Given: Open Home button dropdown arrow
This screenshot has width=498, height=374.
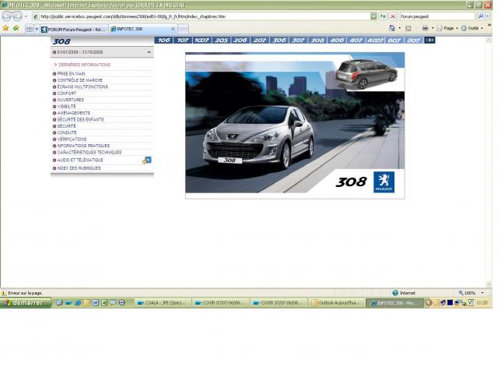Looking at the screenshot, I should pos(399,28).
